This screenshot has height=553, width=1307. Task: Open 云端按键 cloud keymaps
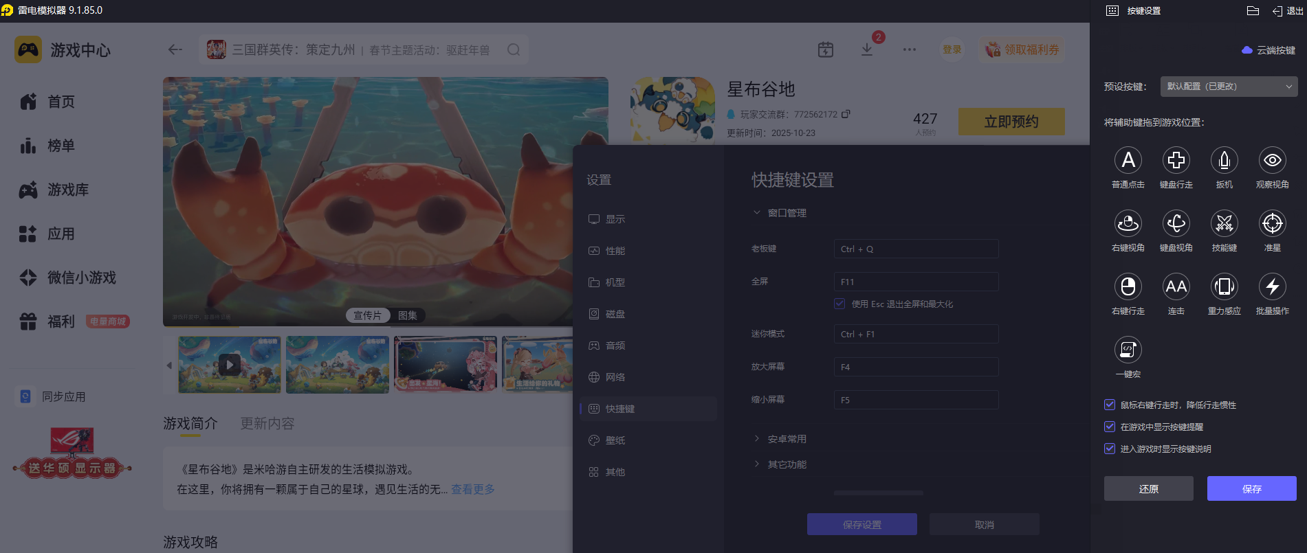coord(1268,50)
